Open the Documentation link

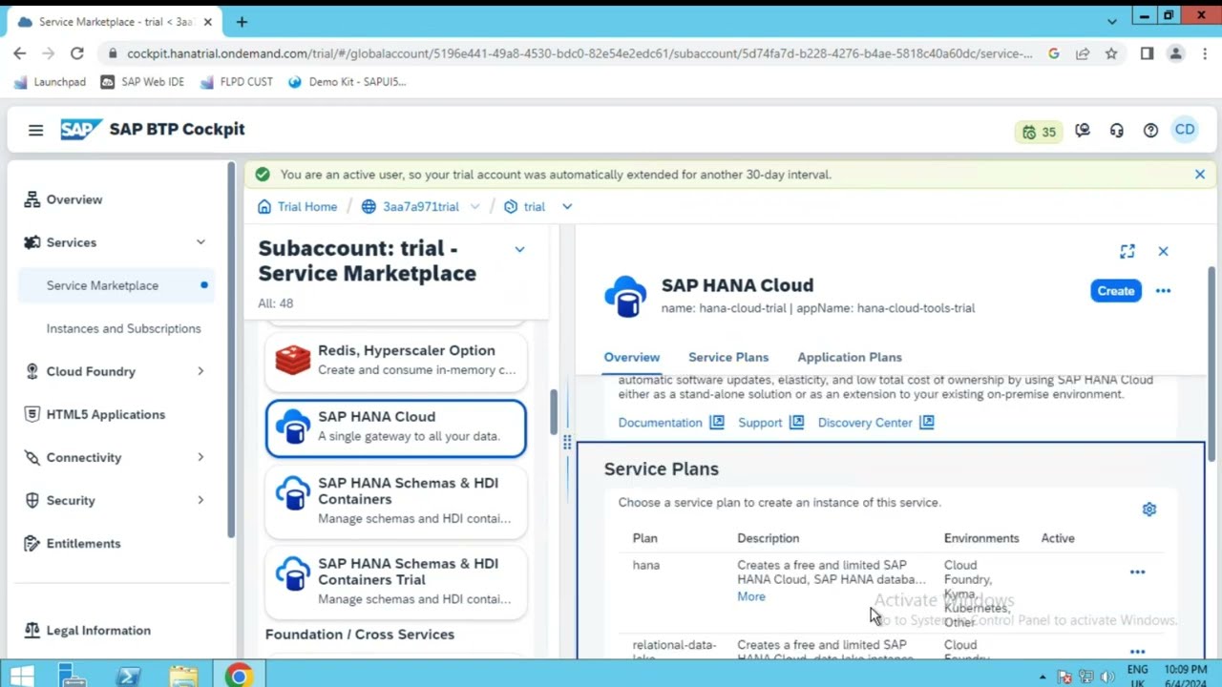(x=671, y=423)
